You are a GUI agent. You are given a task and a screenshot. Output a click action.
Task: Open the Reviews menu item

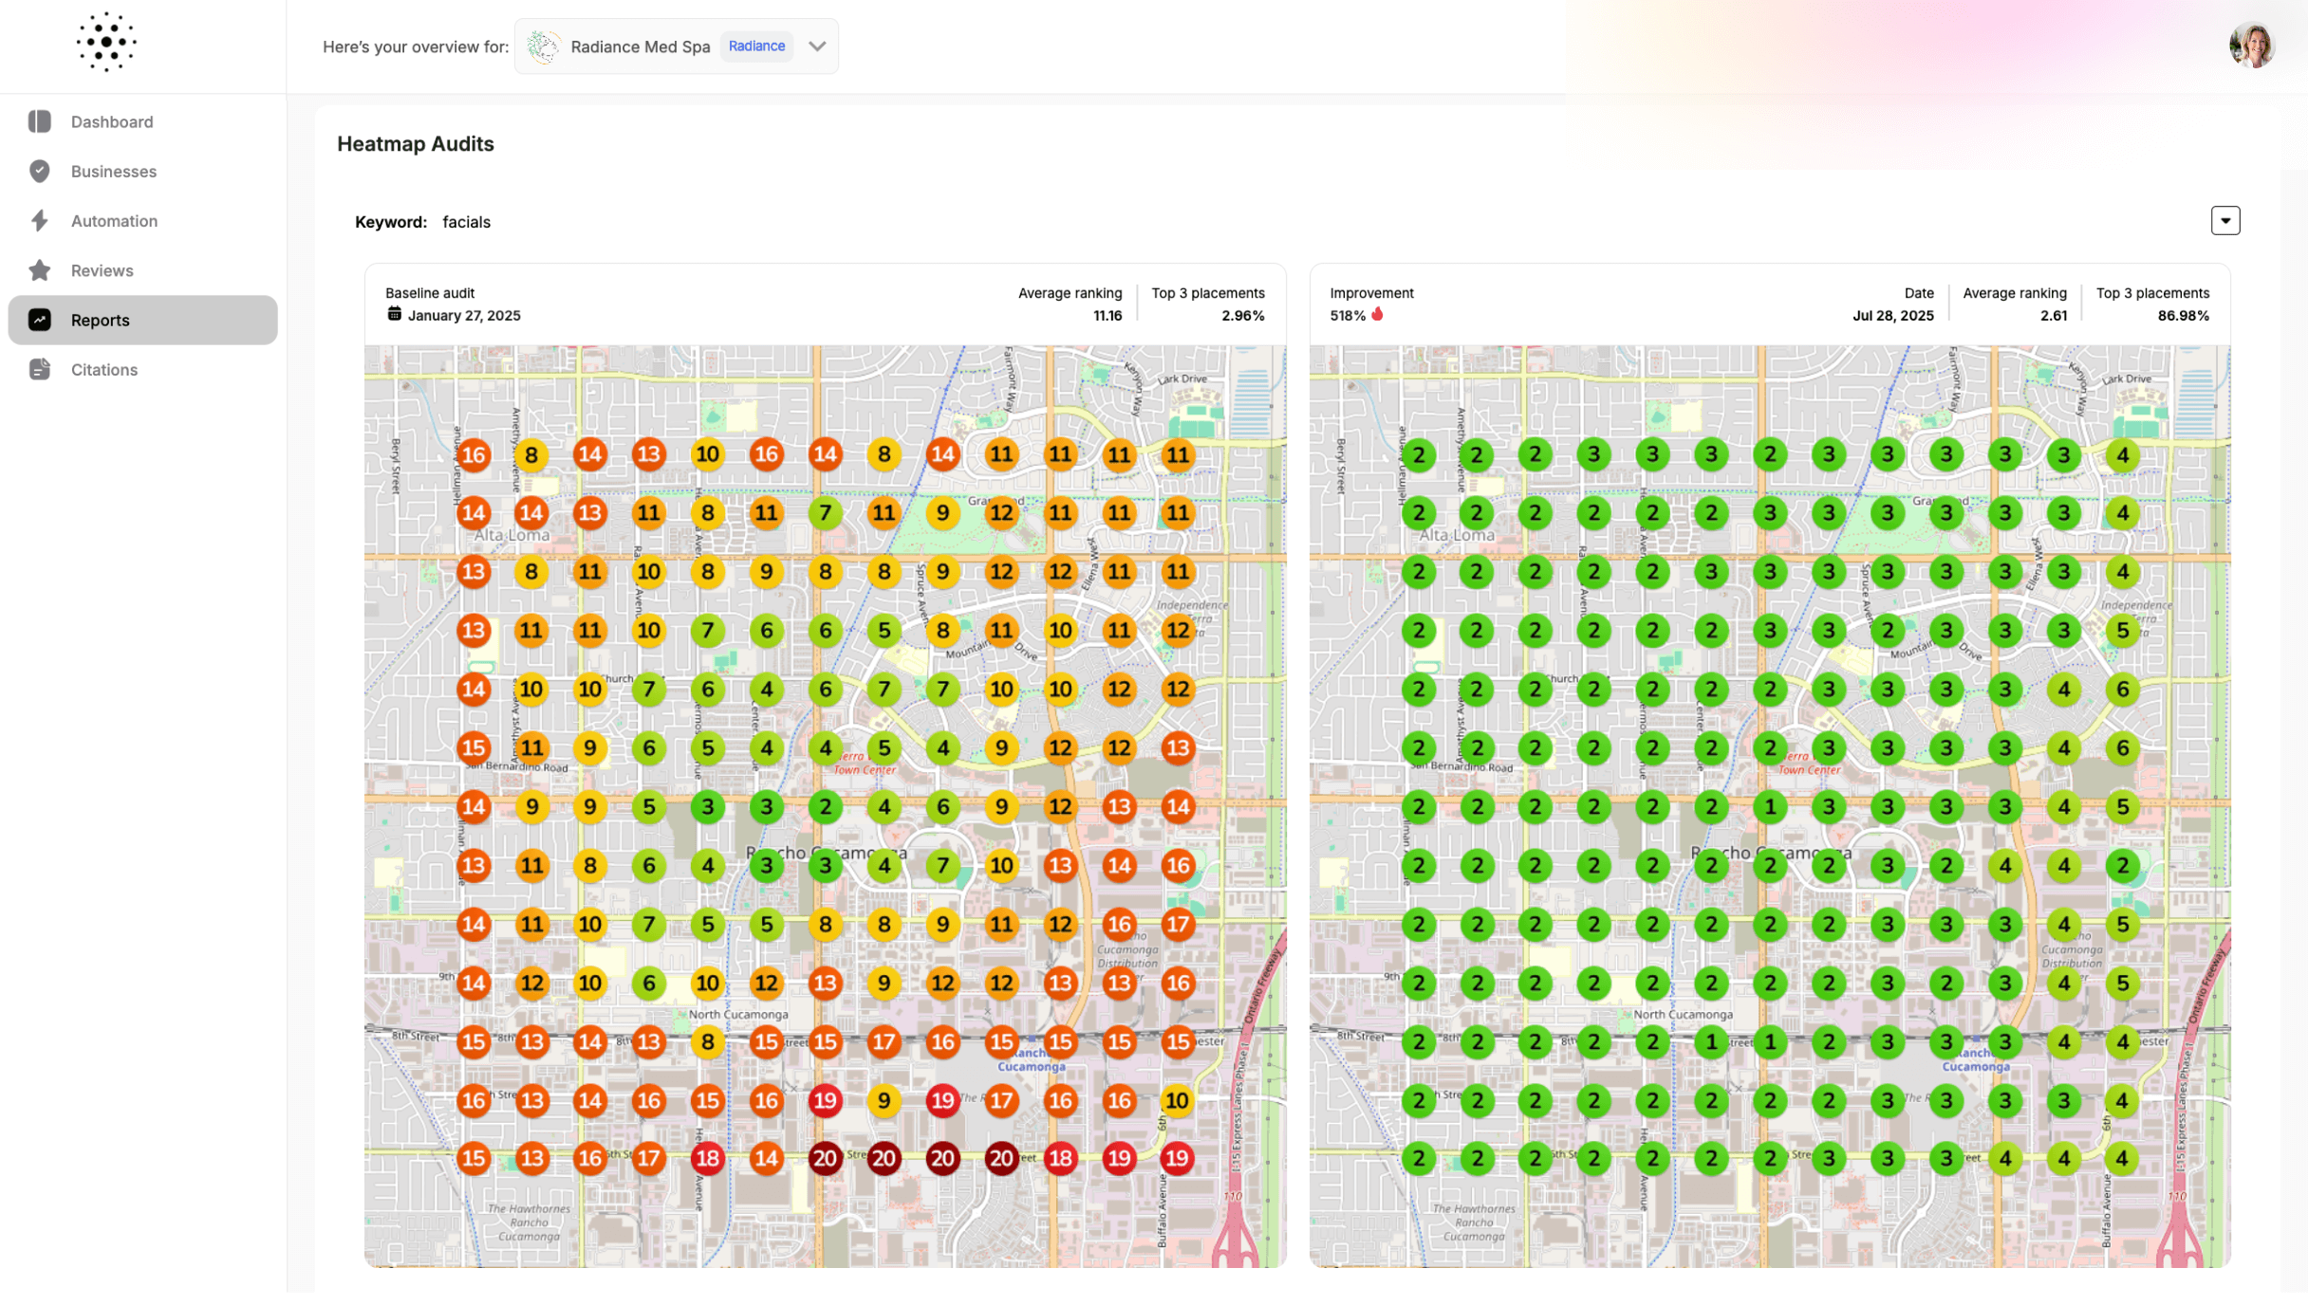pos(102,270)
